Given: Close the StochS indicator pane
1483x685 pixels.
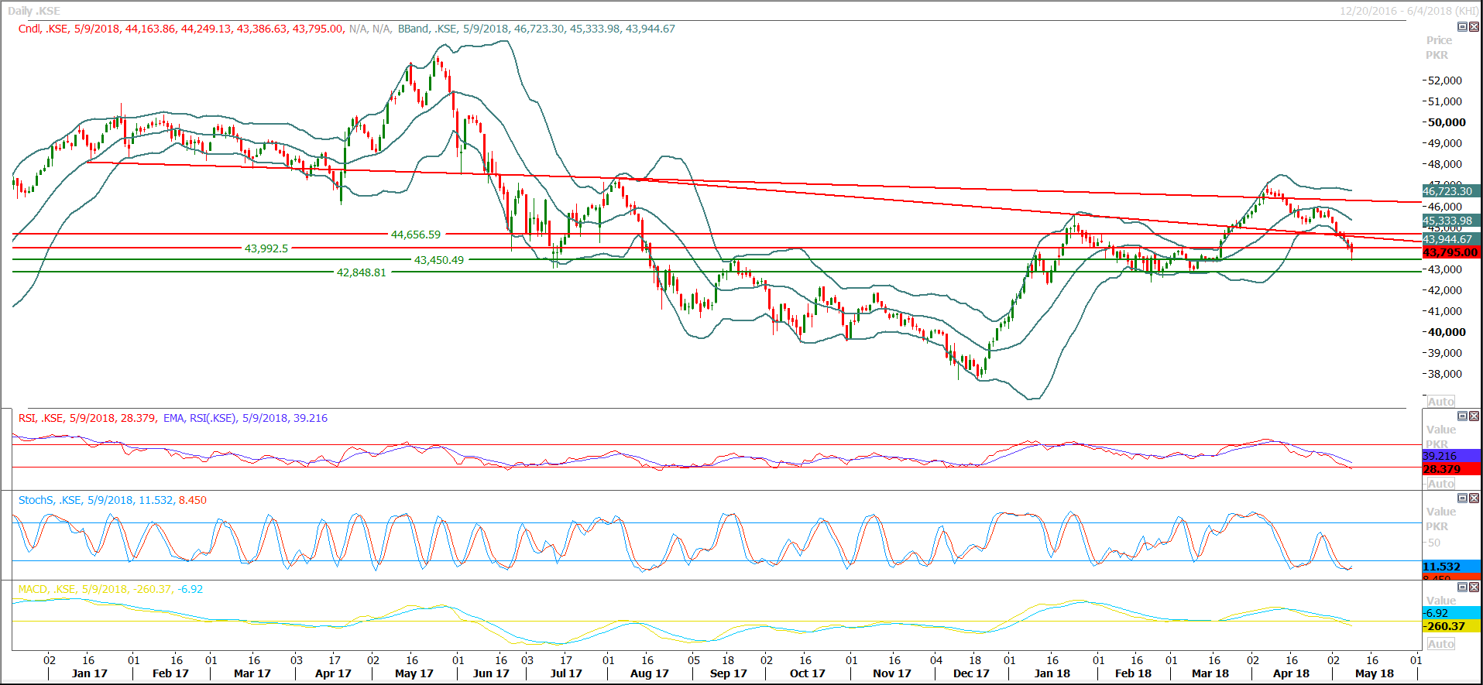Looking at the screenshot, I should [x=1474, y=498].
